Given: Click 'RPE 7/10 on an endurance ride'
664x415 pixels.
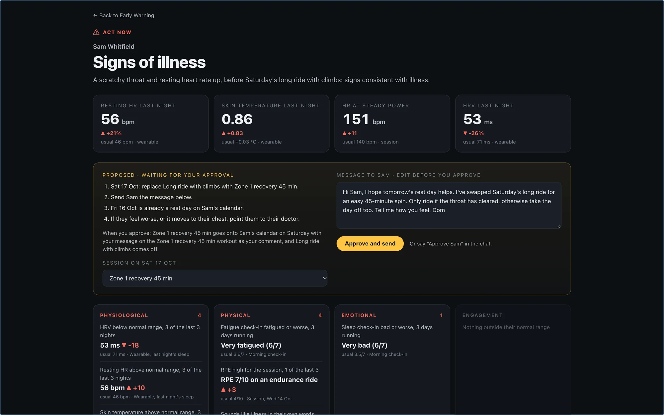Looking at the screenshot, I should (269, 380).
